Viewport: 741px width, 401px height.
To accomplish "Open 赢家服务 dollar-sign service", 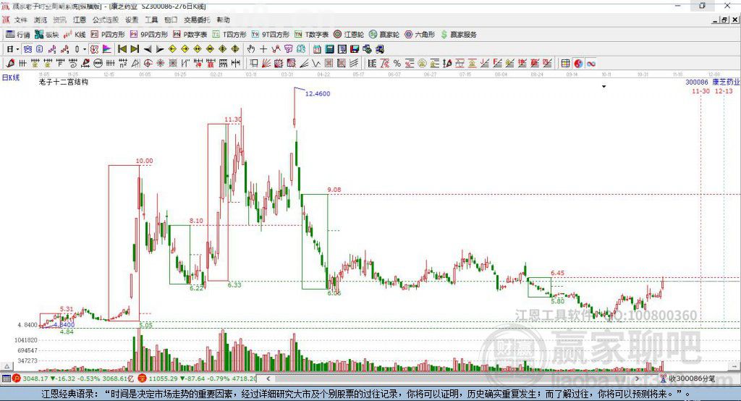I will pyautogui.click(x=459, y=35).
